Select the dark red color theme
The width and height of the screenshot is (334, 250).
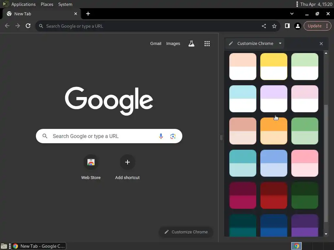[x=274, y=195]
